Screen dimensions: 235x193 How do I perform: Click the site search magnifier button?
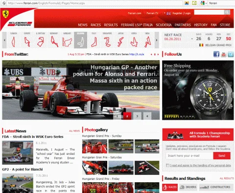(x=227, y=12)
